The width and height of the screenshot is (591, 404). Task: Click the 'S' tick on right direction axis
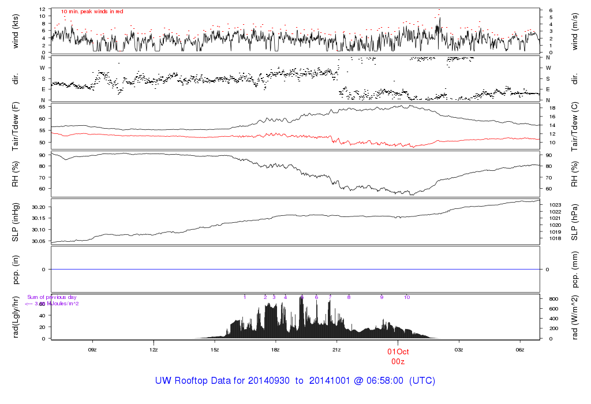coord(548,78)
